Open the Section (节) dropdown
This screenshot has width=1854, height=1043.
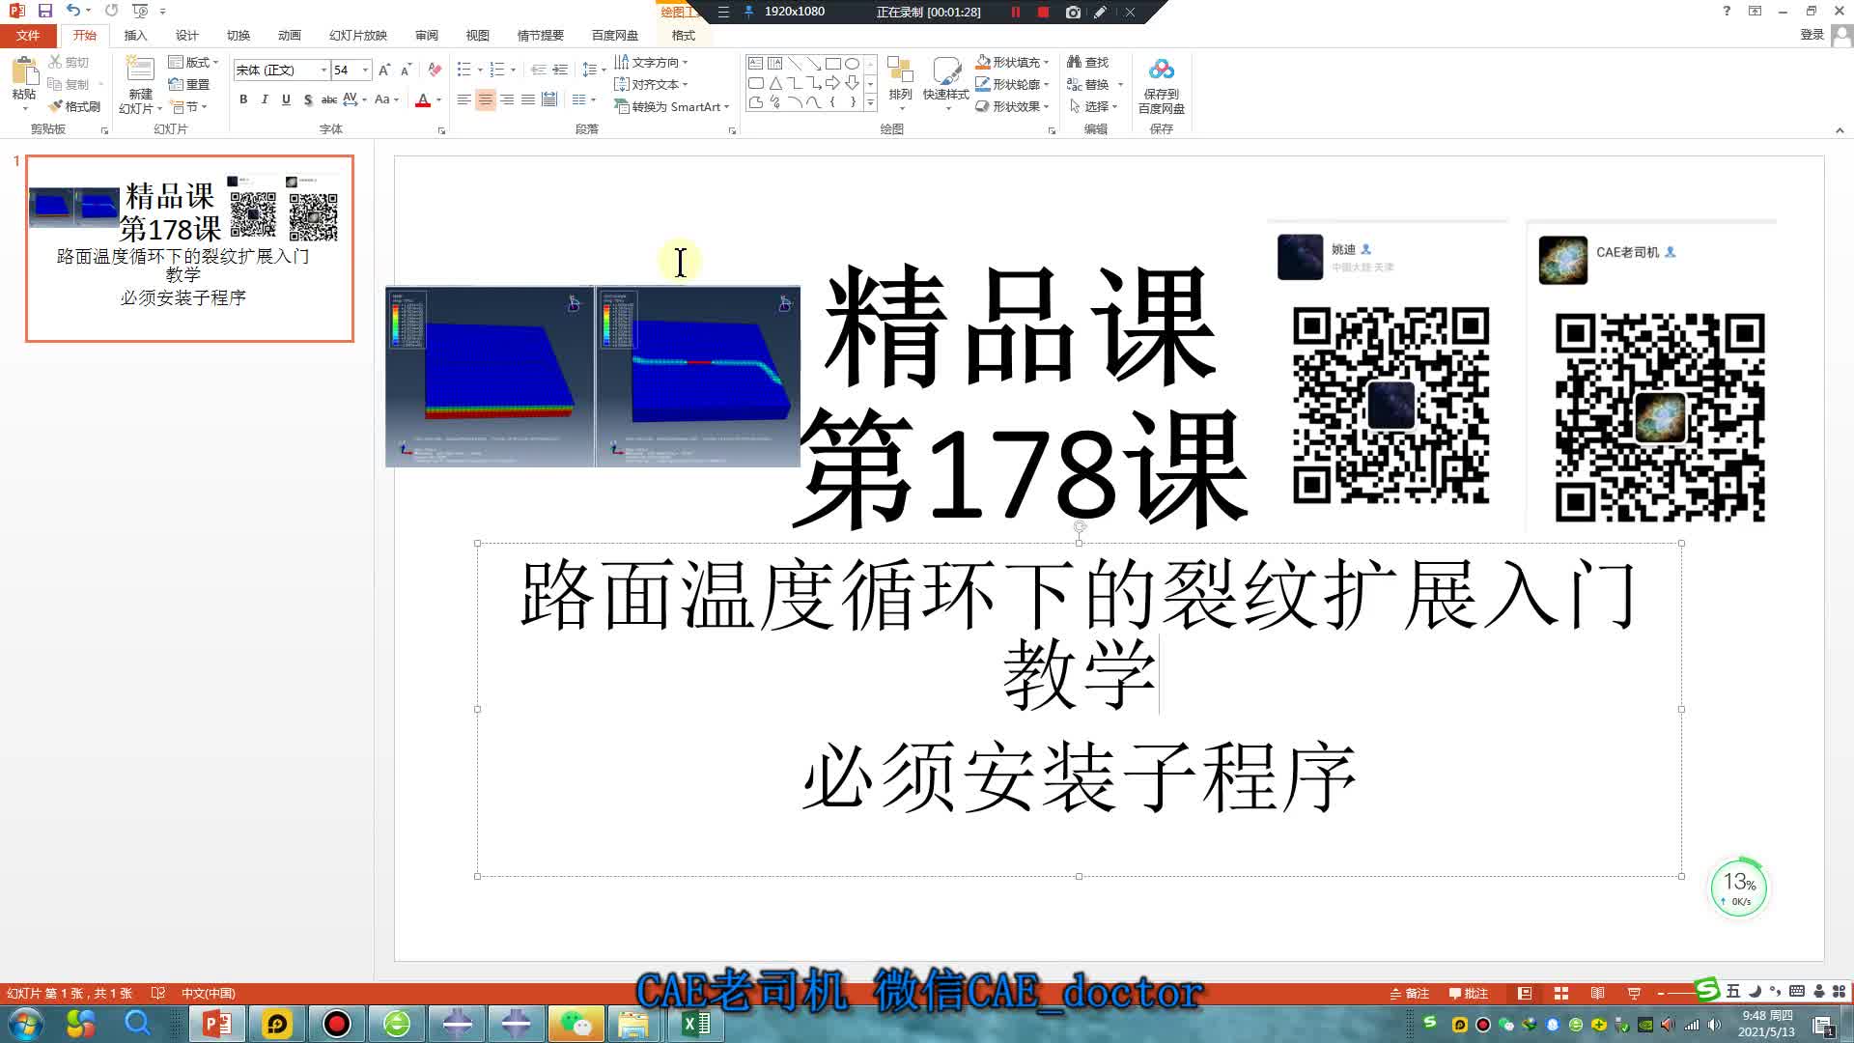(188, 106)
